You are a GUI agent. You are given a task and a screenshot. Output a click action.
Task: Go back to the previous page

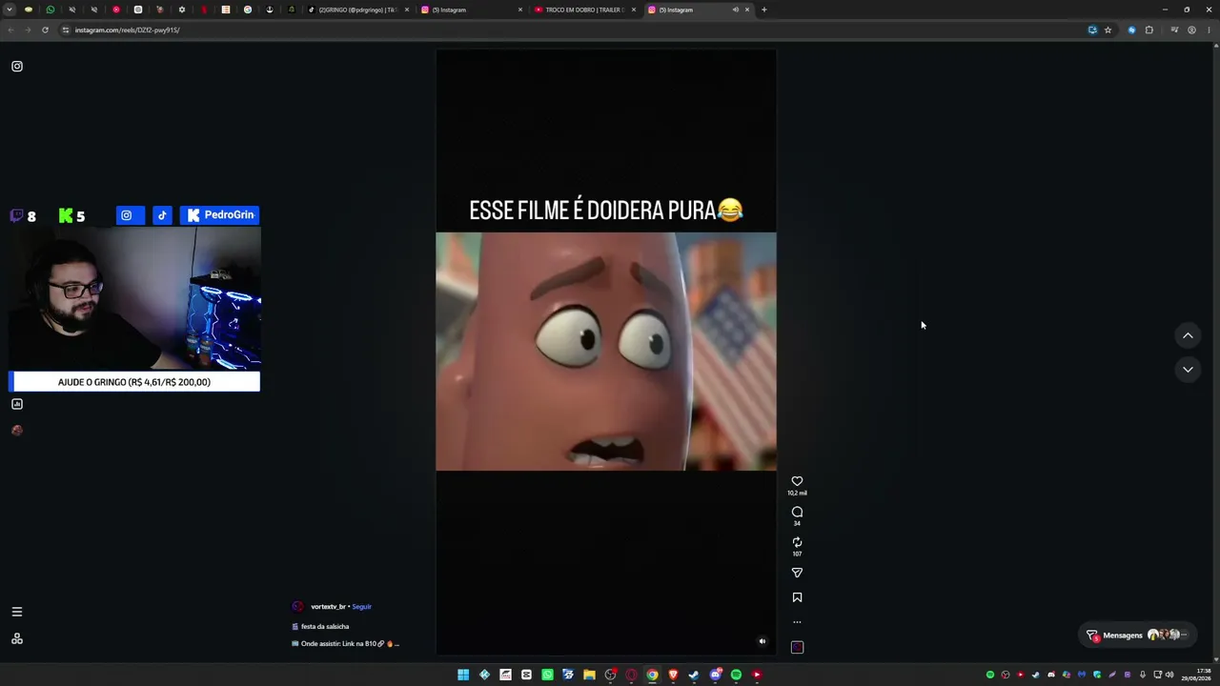click(10, 30)
